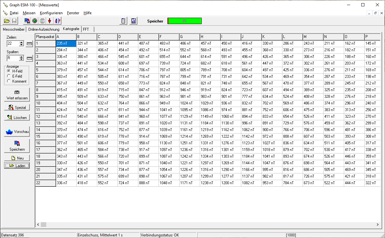Step the Spalten value up
Viewport: 385px width, 238px height.
[x=22, y=57]
